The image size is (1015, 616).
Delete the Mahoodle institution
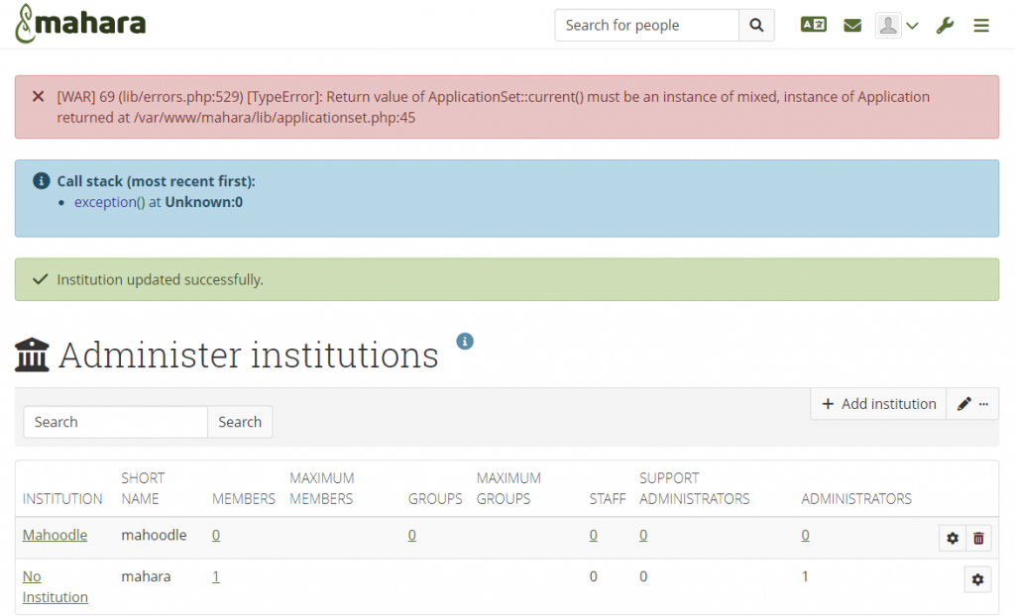tap(978, 538)
